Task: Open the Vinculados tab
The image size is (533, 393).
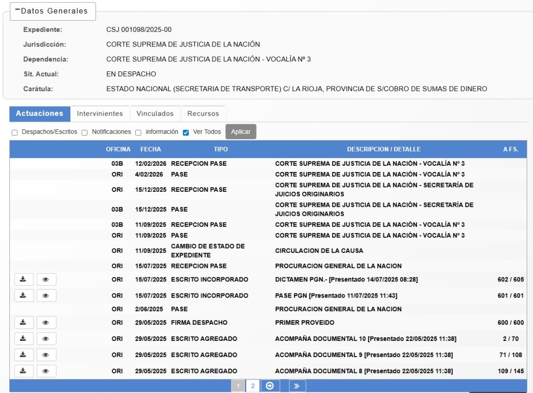Action: [x=155, y=114]
